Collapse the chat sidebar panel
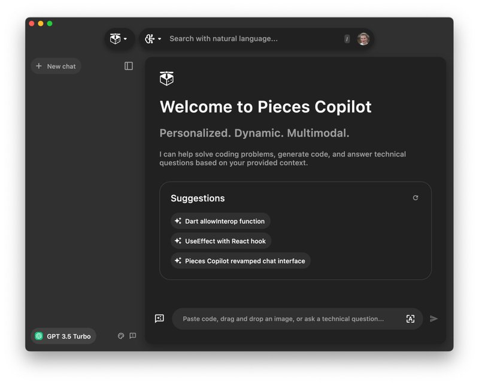The height and width of the screenshot is (385, 479). (129, 66)
